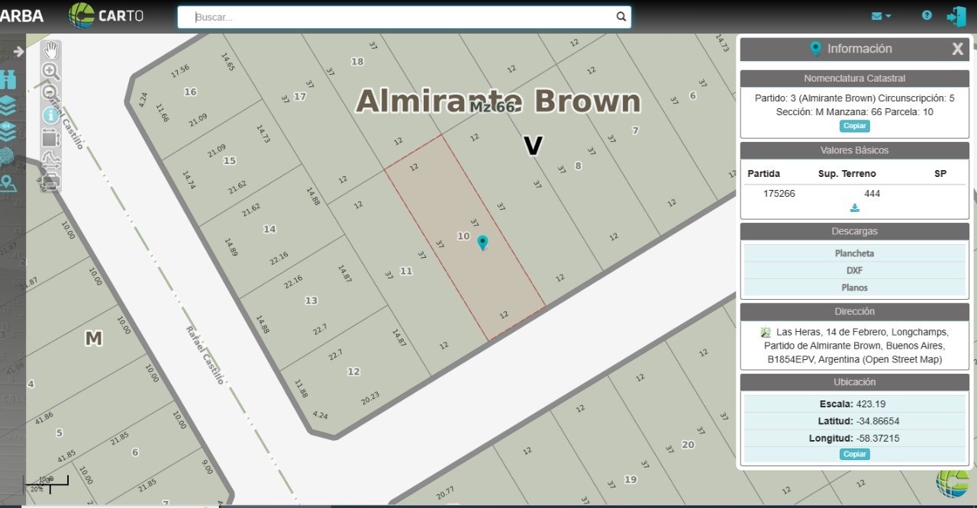Viewport: 977px width, 508px height.
Task: Activate the blue information query tool
Action: [x=51, y=115]
